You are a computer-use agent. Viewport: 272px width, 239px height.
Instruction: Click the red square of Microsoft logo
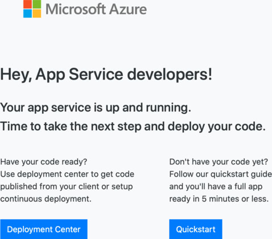(x=27, y=4)
